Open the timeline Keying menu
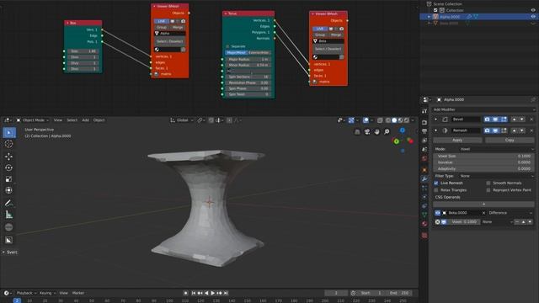Screen dimensions: 539x303 [x=47, y=293]
